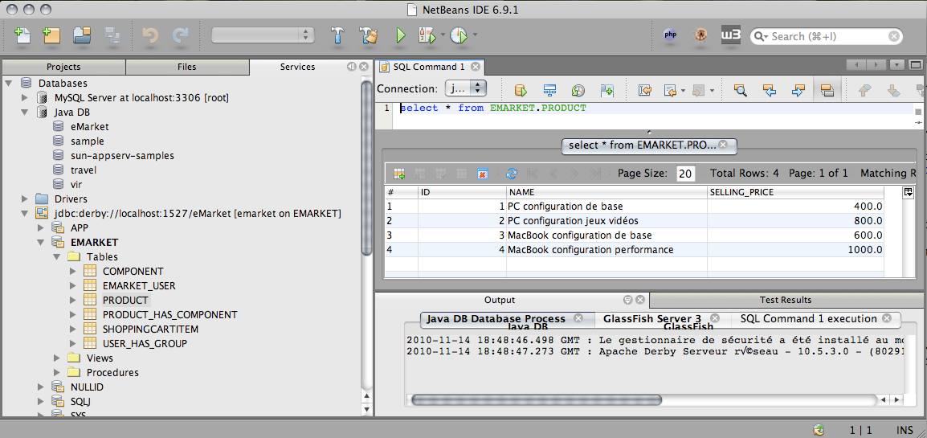Click the Build Main Project hammer icon
The height and width of the screenshot is (438, 927).
[x=337, y=35]
